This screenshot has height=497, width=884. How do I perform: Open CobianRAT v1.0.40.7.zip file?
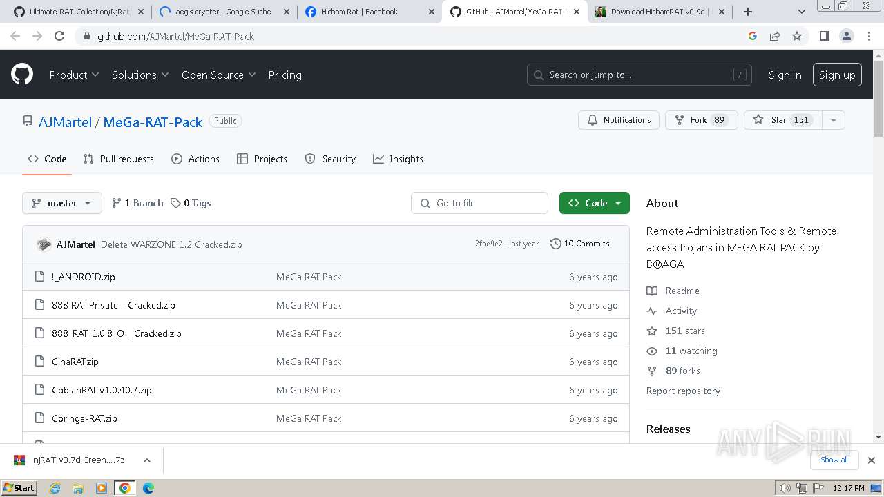[x=102, y=390]
